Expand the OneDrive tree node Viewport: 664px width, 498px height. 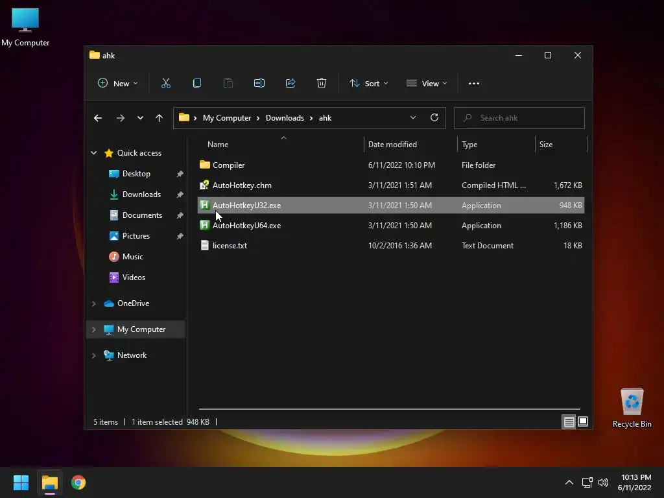coord(93,303)
